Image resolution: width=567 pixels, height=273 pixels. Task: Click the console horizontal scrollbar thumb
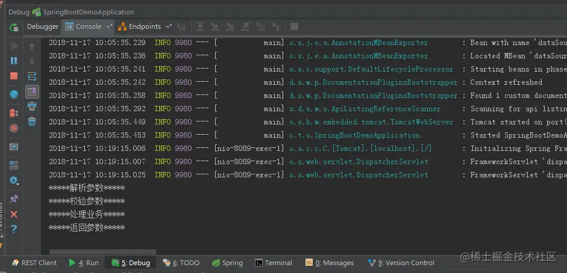(x=102, y=252)
